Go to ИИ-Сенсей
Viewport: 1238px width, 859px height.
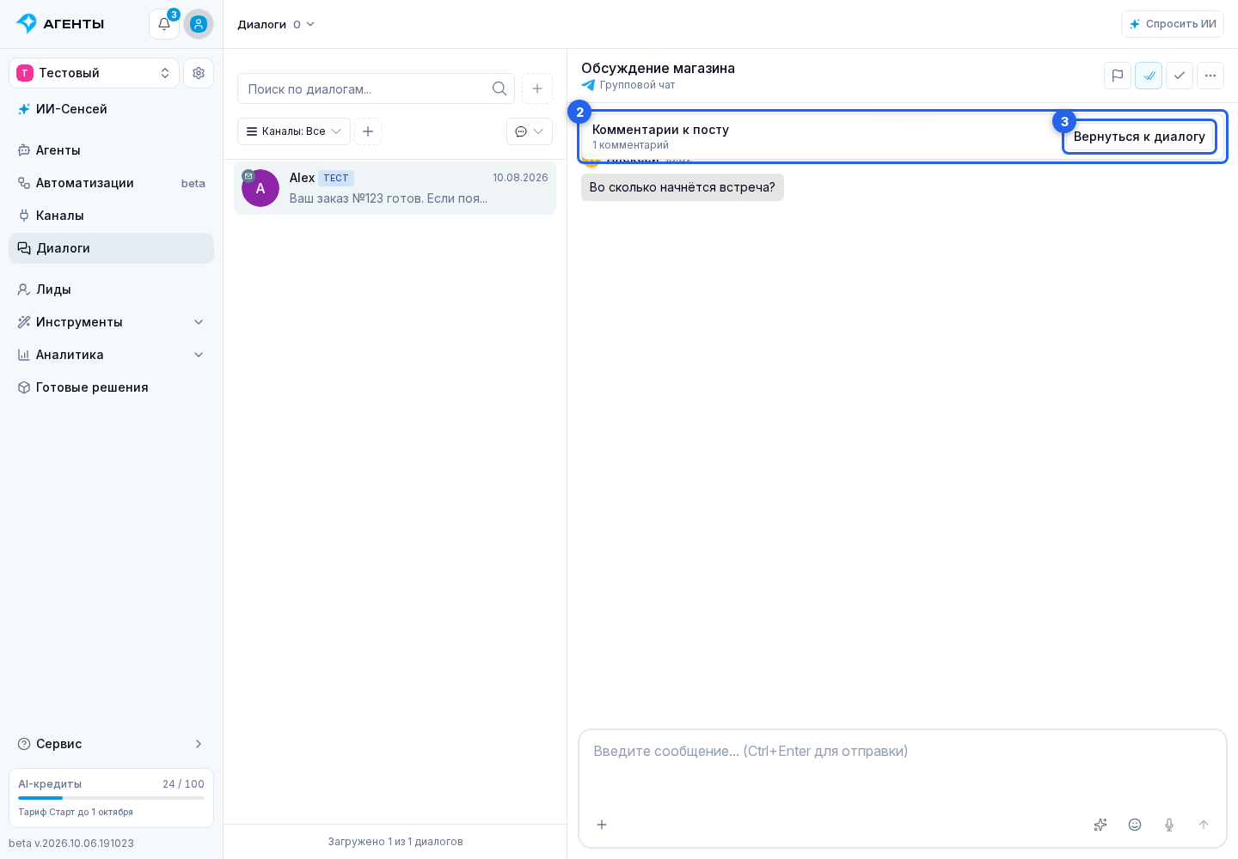(111, 109)
